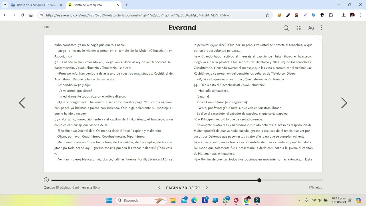The width and height of the screenshot is (366, 206).
Task: Click the jump-back circle icon beside progress bar
Action: [x=46, y=180]
